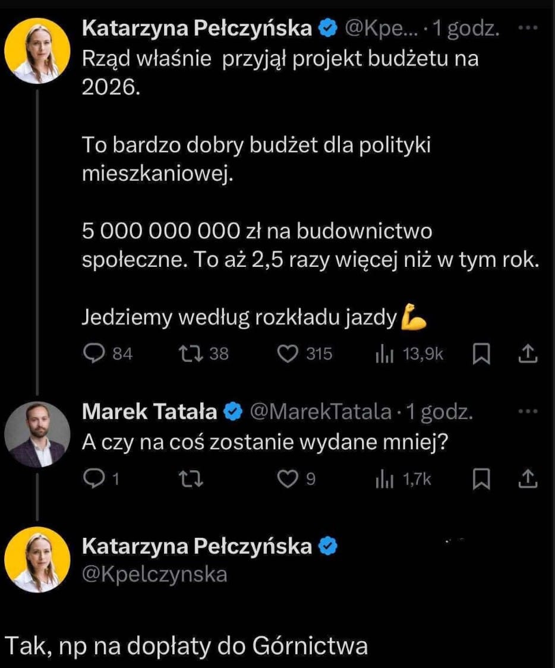The height and width of the screenshot is (668, 555).
Task: Reply to Marek Tatała's question tweet
Action: (x=93, y=480)
